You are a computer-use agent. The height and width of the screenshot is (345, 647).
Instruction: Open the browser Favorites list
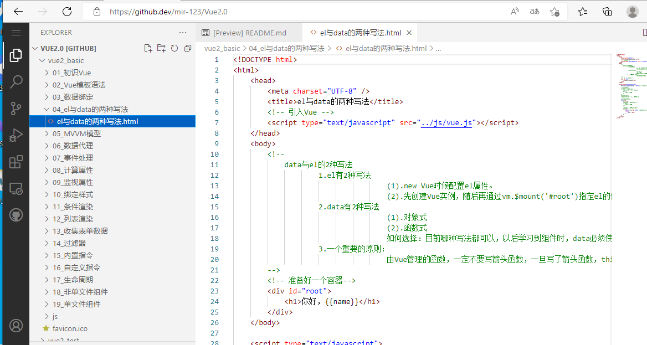(583, 12)
